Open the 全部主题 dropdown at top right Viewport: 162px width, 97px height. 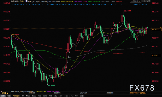(135, 1)
